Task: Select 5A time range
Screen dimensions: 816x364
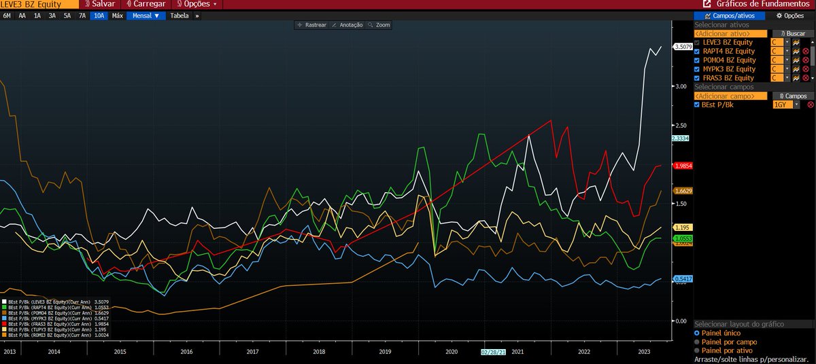Action: [67, 15]
